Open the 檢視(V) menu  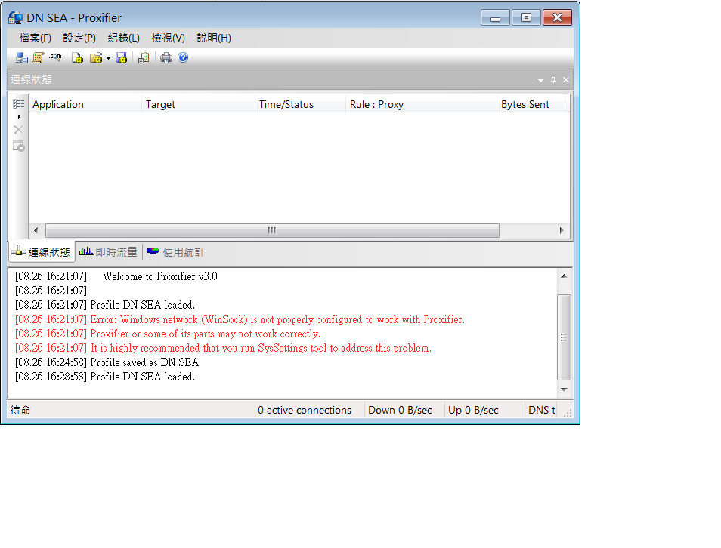tap(169, 38)
